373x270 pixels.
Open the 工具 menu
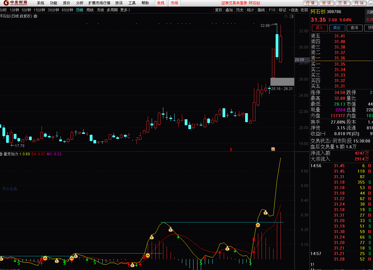click(x=132, y=3)
